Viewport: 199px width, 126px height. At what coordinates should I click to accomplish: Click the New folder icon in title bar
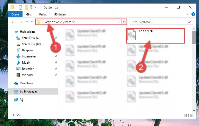point(26,7)
